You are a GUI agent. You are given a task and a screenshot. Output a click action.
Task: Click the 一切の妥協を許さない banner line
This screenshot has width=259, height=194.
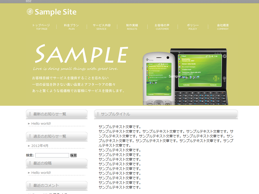pyautogui.click(x=74, y=84)
